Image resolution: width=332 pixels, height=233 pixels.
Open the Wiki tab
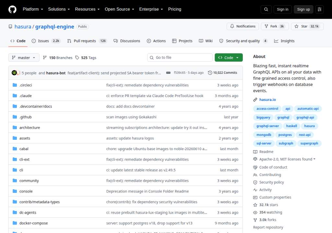point(206,41)
